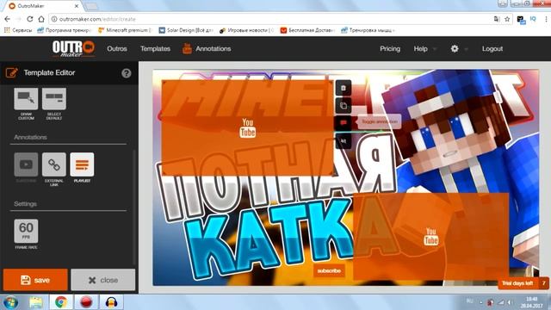Add a Subscribe annotation
Screen dimensions: 551x310
coord(26,164)
